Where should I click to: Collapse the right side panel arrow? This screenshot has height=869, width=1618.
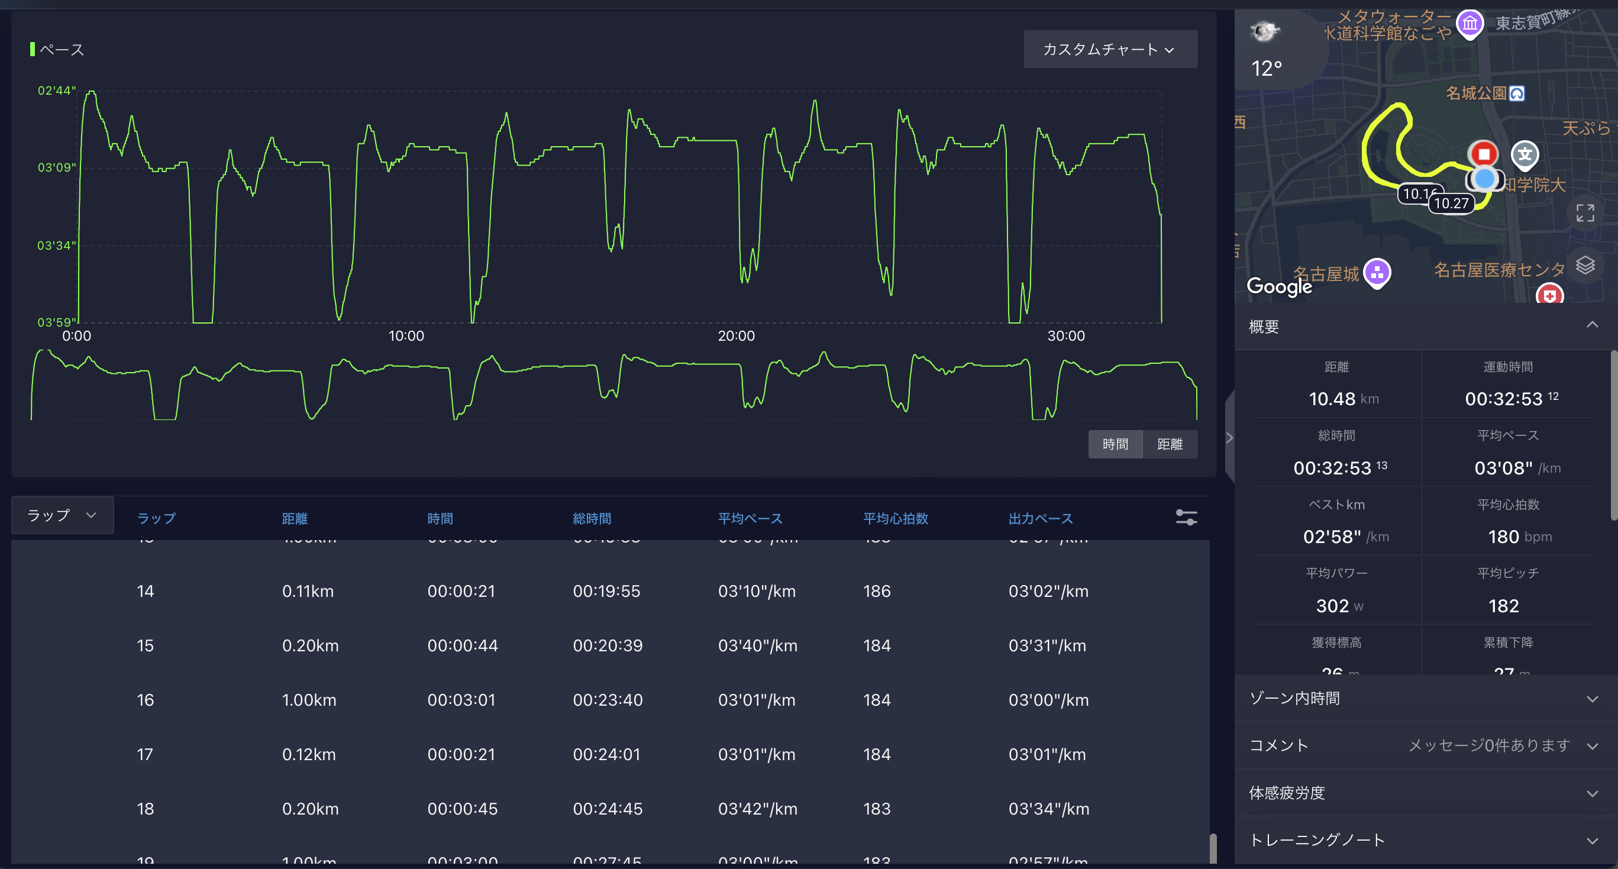1229,438
